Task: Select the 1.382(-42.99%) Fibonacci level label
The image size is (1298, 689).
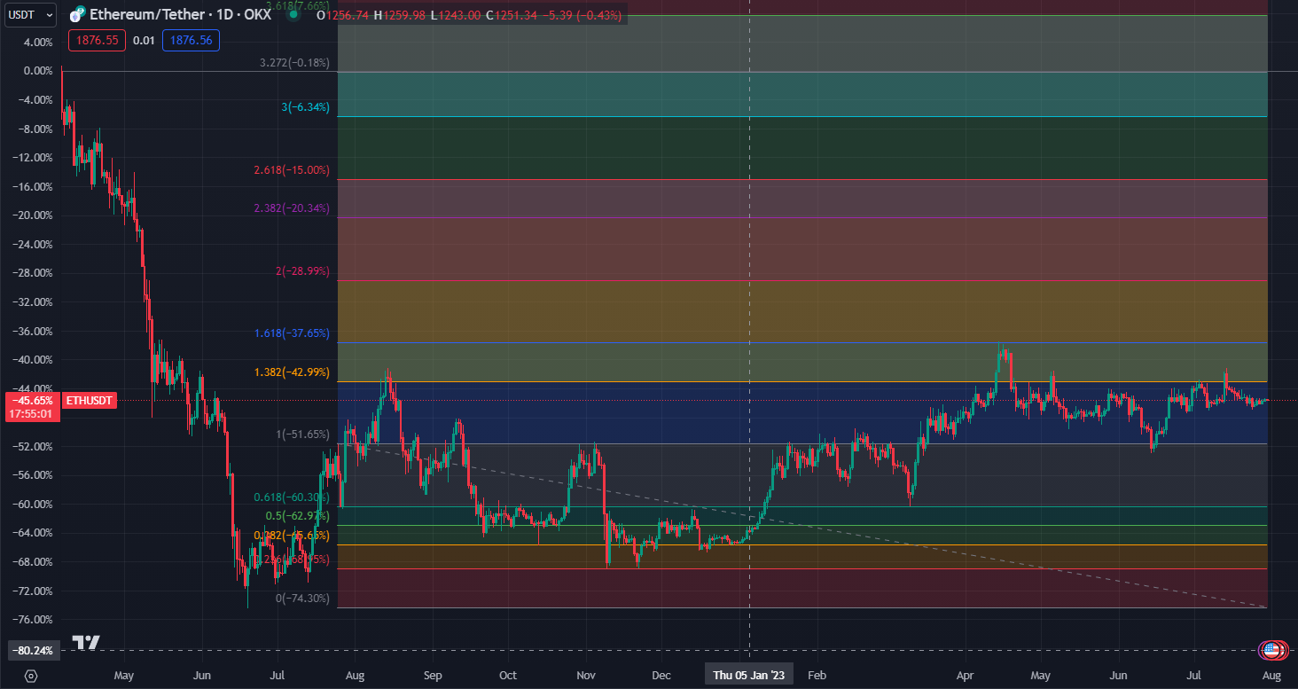Action: 292,372
